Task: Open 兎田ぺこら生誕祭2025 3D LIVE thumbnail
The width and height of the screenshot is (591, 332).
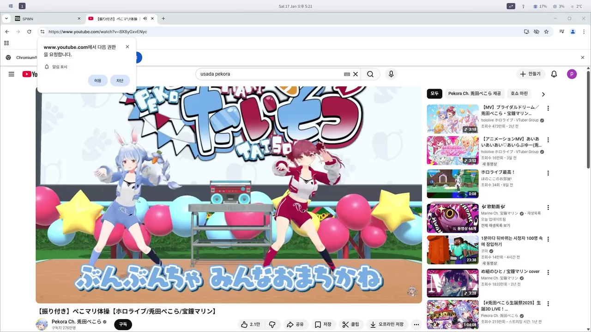Action: tap(452, 314)
